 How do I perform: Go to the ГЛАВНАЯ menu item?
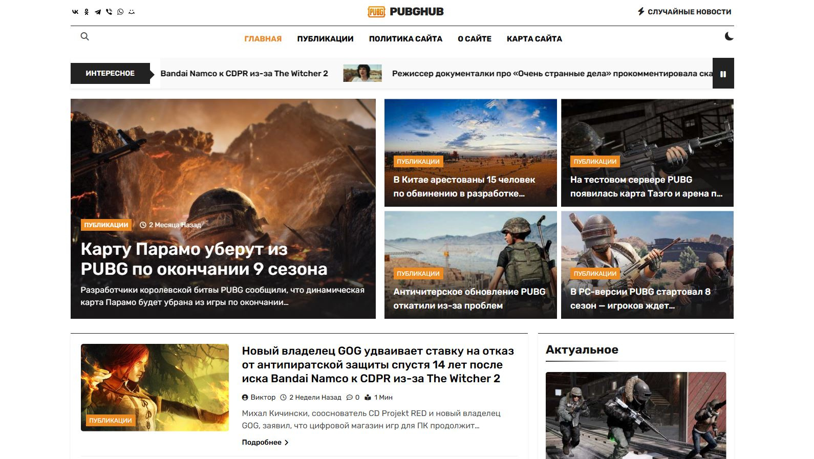coord(263,39)
